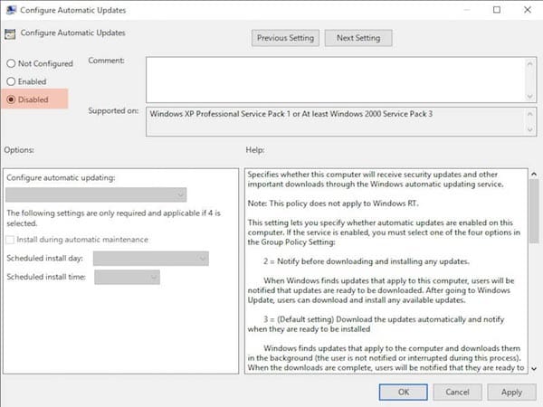Screen dimensions: 543x407
Task: Click Comment box scroll up arrow
Action: (x=529, y=63)
